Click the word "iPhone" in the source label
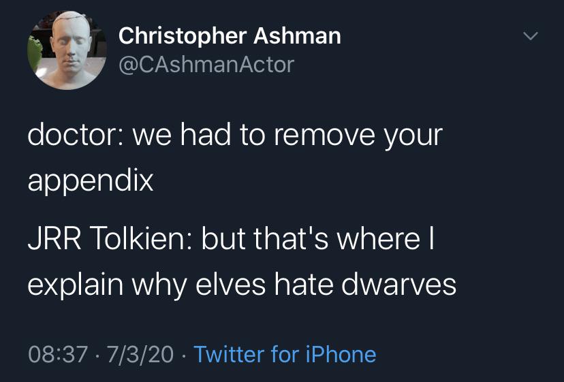Screen dimensions: 564x382 tap(341, 354)
